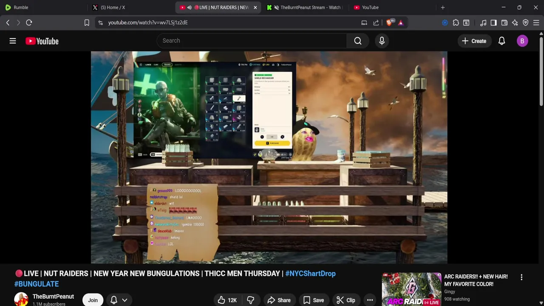The height and width of the screenshot is (306, 544).
Task: Click the YouTube search magnifier button
Action: click(x=358, y=41)
